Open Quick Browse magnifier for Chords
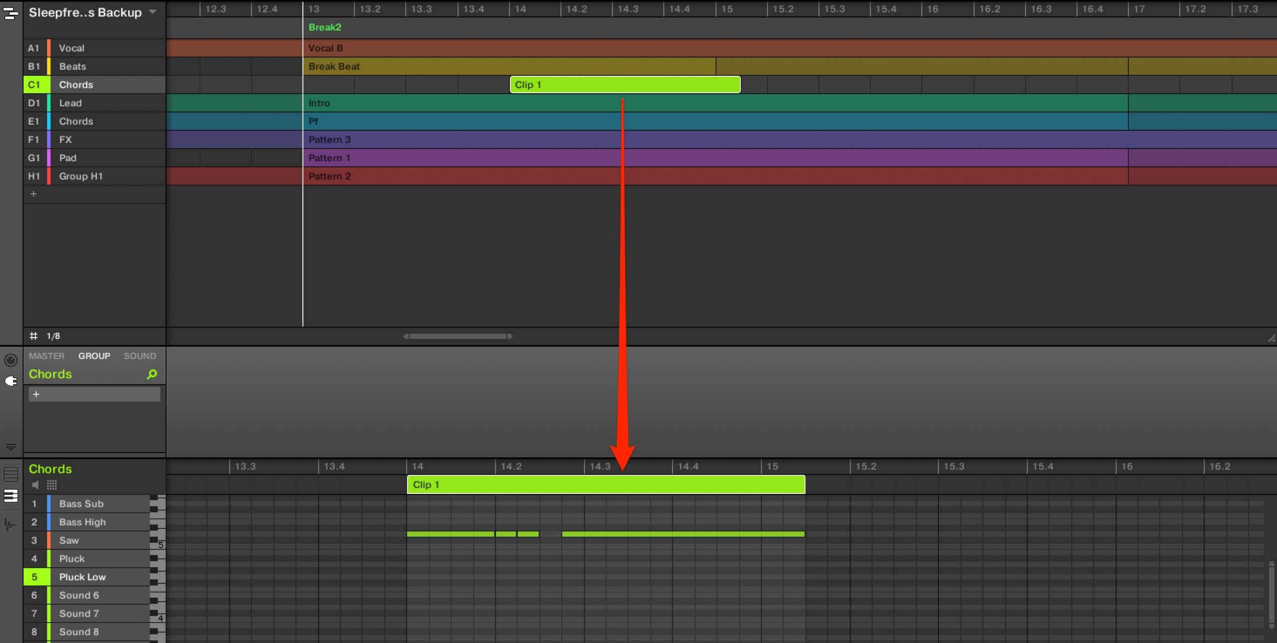Image resolution: width=1277 pixels, height=643 pixels. coord(152,374)
